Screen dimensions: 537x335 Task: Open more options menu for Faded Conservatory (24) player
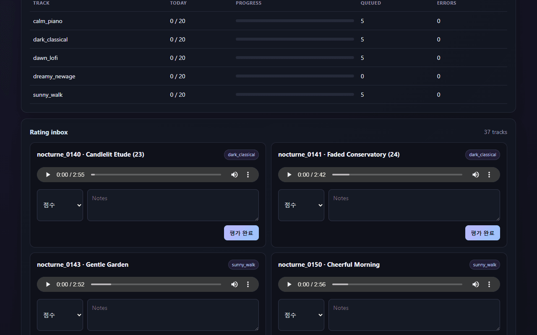click(x=489, y=175)
